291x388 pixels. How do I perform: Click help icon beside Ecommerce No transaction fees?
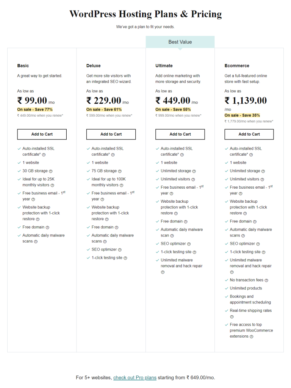266,280
